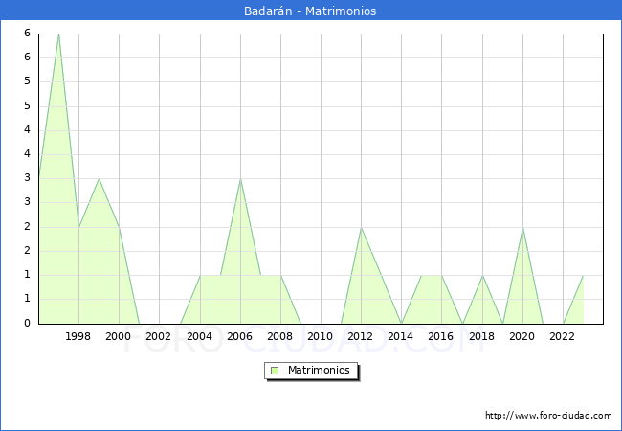Click the 2016 x-axis label

pos(441,336)
